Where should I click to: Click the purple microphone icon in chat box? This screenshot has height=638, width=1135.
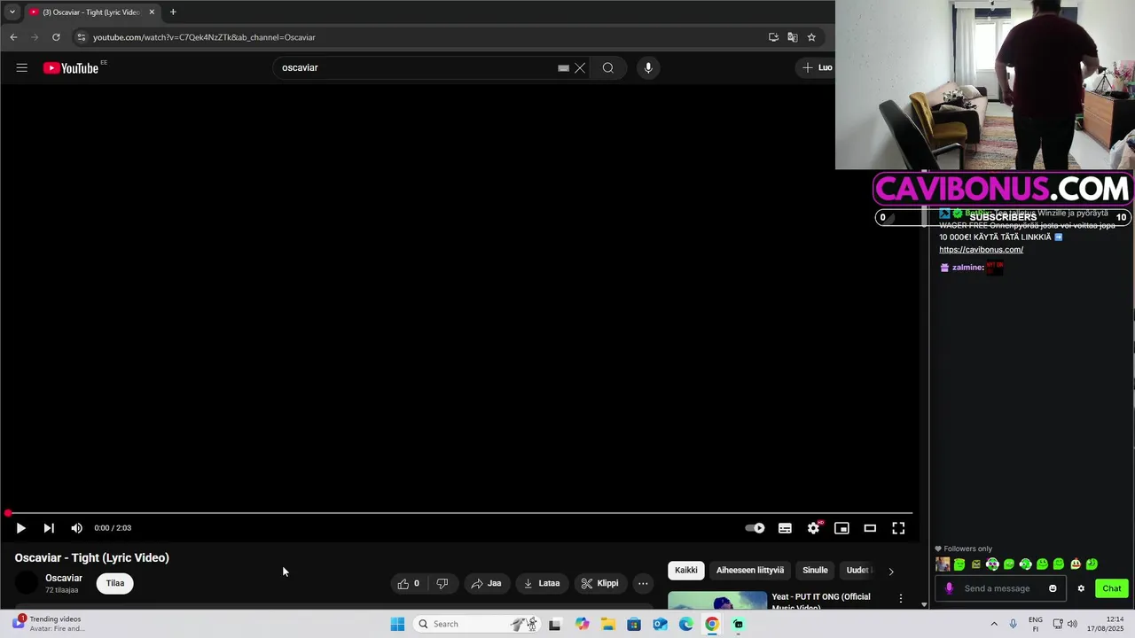click(949, 588)
